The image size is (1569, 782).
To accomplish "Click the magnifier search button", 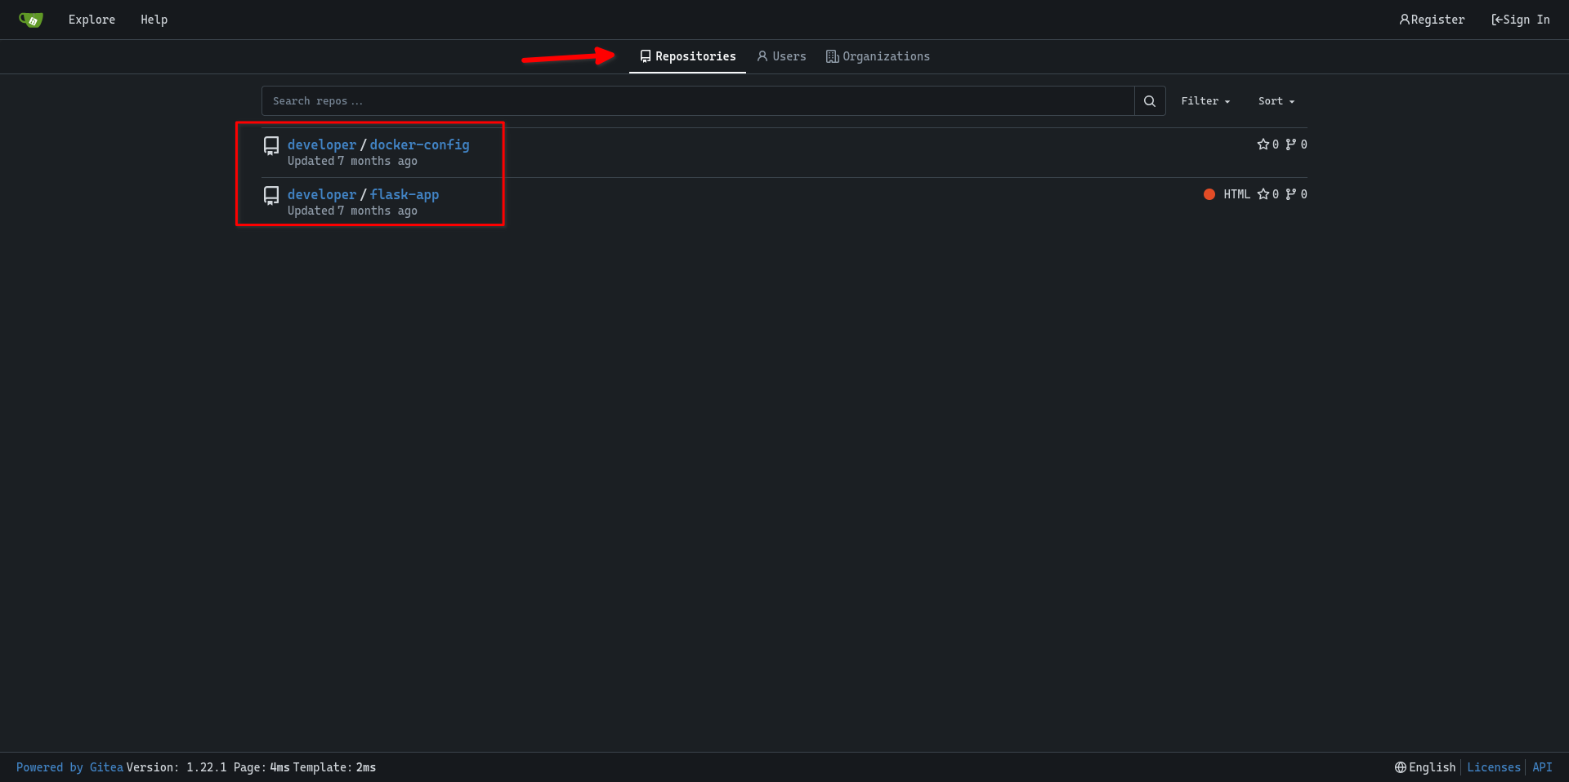I will tap(1149, 101).
